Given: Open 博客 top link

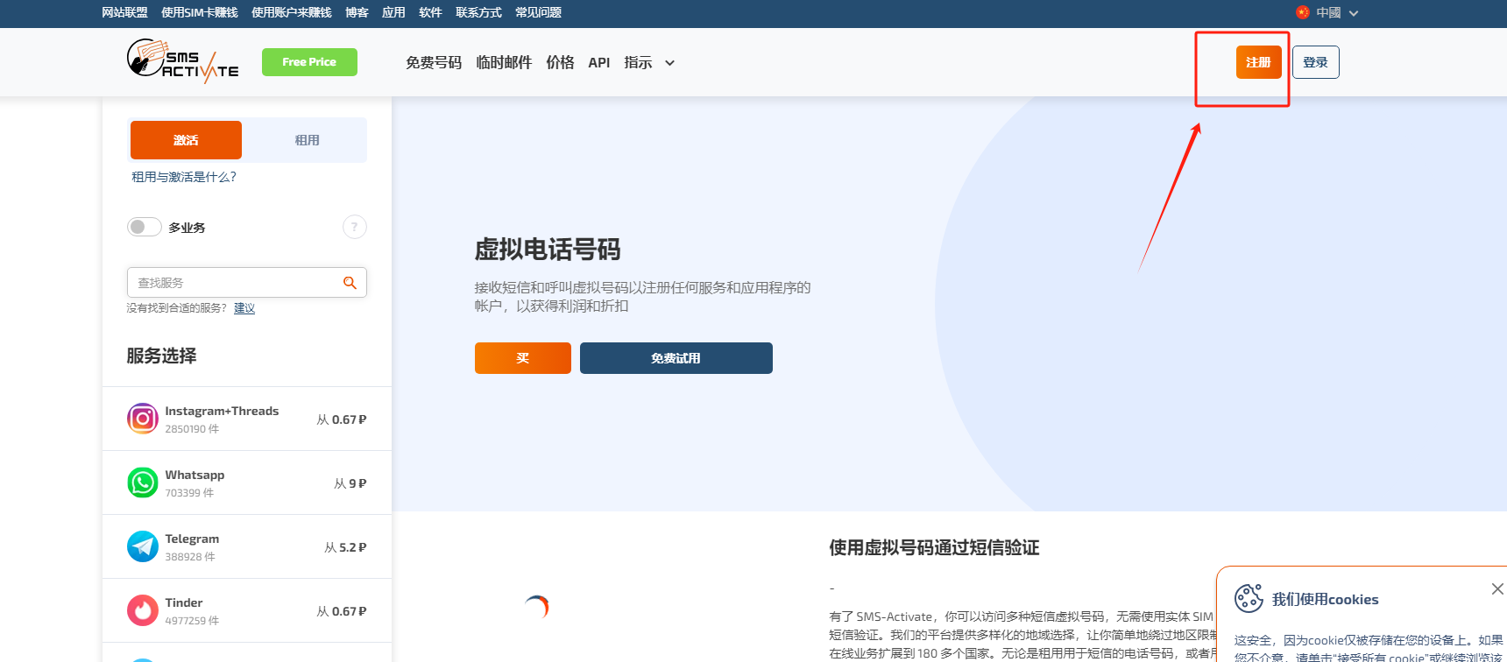Looking at the screenshot, I should point(357,12).
